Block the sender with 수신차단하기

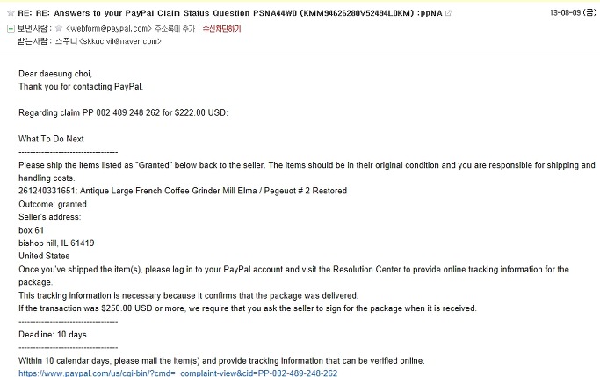[x=222, y=28]
